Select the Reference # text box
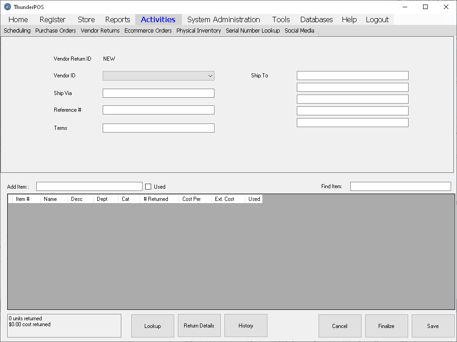 tap(158, 110)
